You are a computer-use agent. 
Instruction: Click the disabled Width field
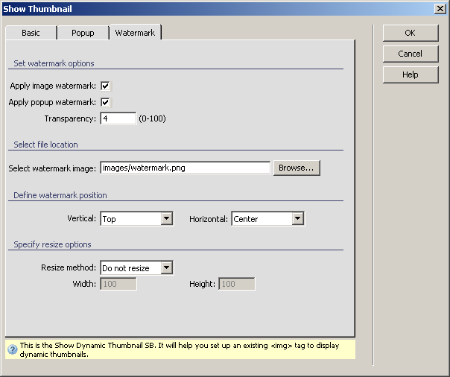[118, 284]
